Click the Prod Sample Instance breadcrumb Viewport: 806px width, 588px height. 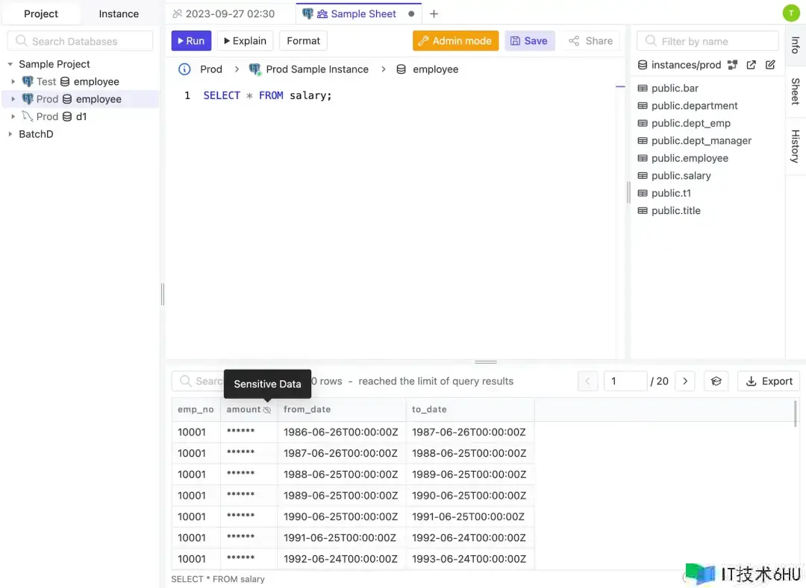click(x=309, y=69)
